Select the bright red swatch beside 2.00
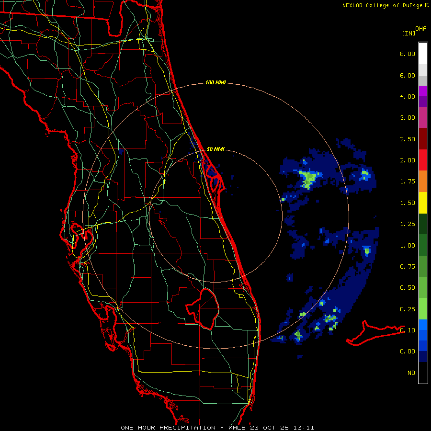Screen dimensions: 431x431 pos(423,160)
